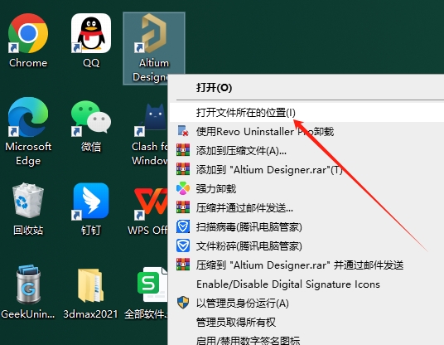Choose 扫描病毒(腾讯电脑管家) menu entry
444x345 pixels.
(x=306, y=226)
